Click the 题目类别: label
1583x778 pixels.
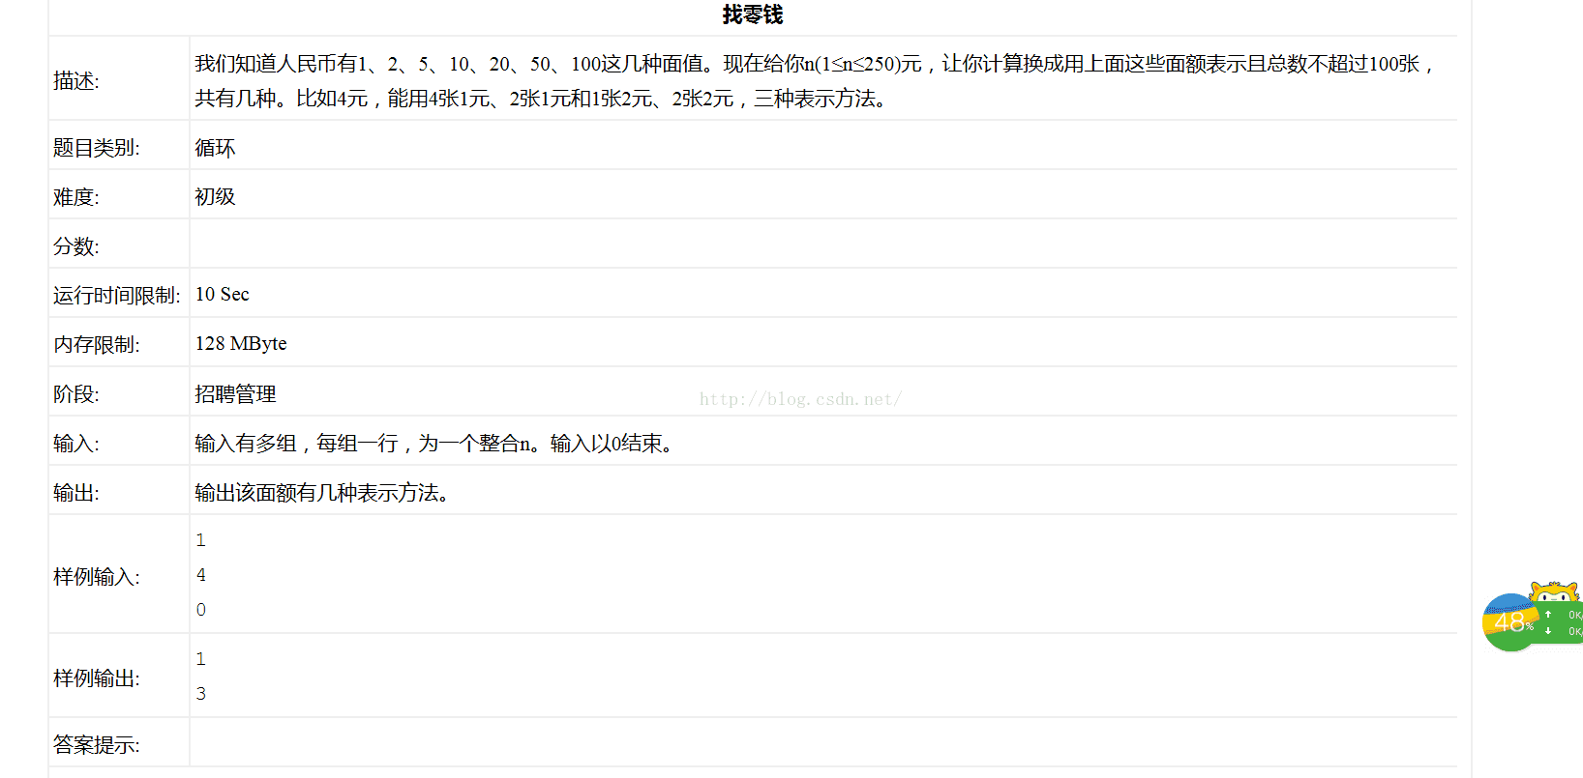coord(96,148)
